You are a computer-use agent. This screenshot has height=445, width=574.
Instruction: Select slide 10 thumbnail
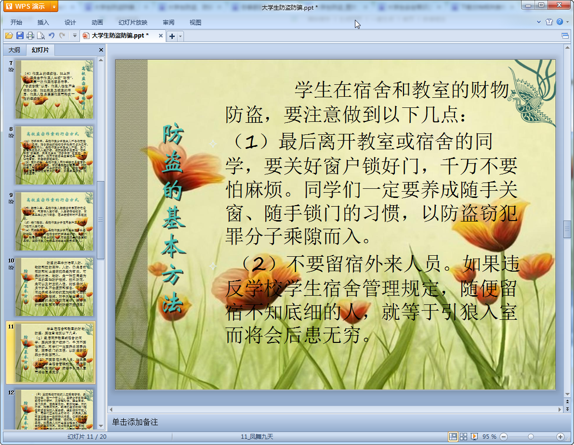pyautogui.click(x=54, y=287)
